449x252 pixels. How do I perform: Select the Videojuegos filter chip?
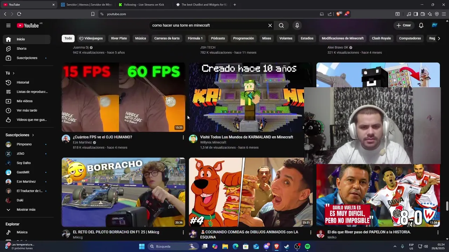[x=91, y=38]
